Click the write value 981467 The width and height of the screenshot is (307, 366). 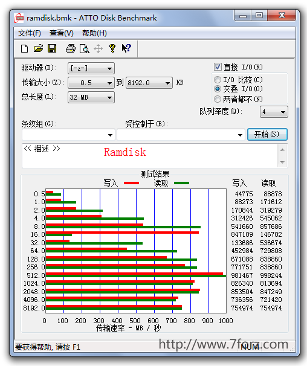(242, 275)
